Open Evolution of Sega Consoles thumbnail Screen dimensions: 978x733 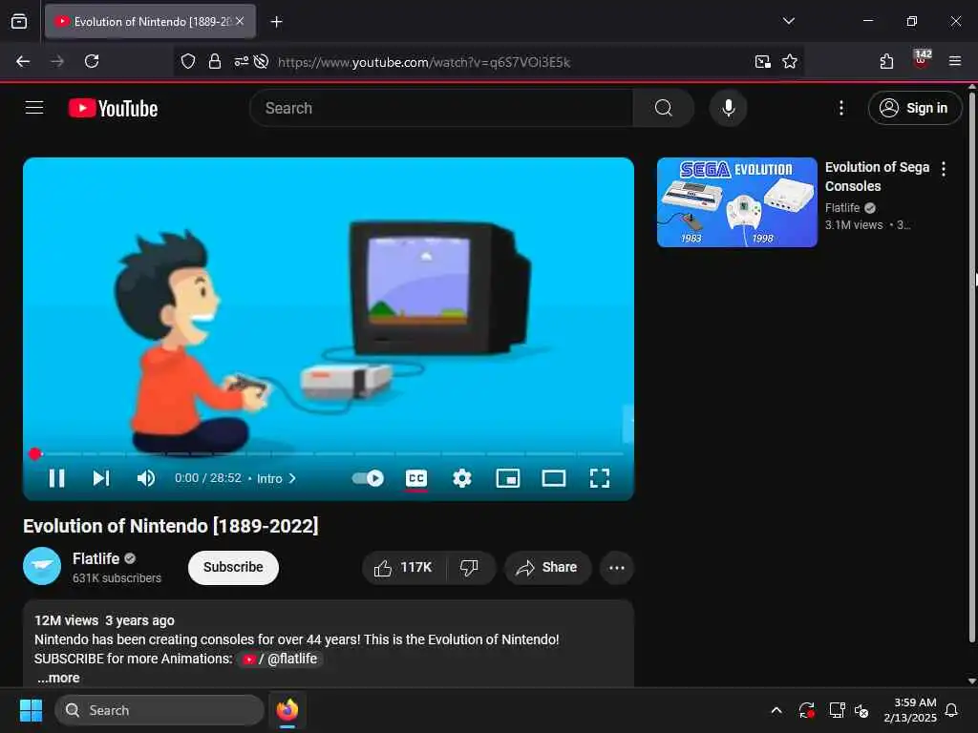click(x=736, y=202)
